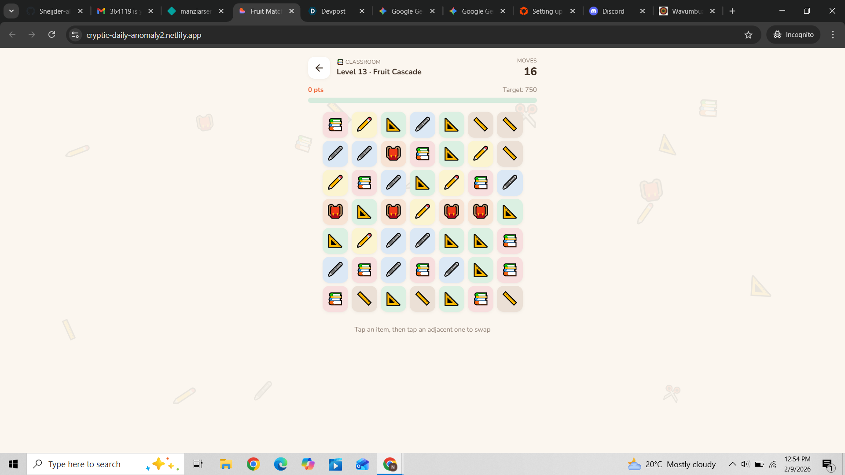The image size is (845, 475).
Task: Click the back arrow beside Level 13
Action: (x=319, y=68)
